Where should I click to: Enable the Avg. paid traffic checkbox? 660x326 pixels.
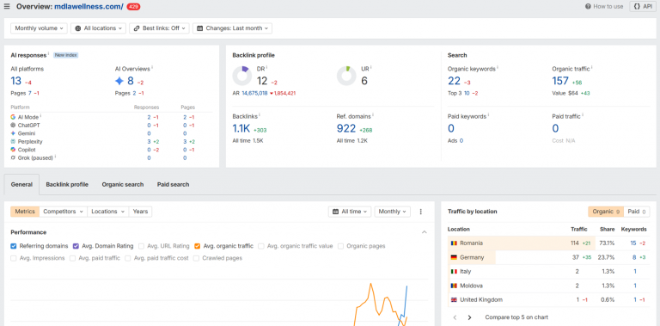[72, 258]
